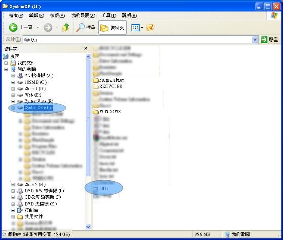283x240 pixels.
Task: Expand 共用文件 tree node
Action: click(13, 217)
